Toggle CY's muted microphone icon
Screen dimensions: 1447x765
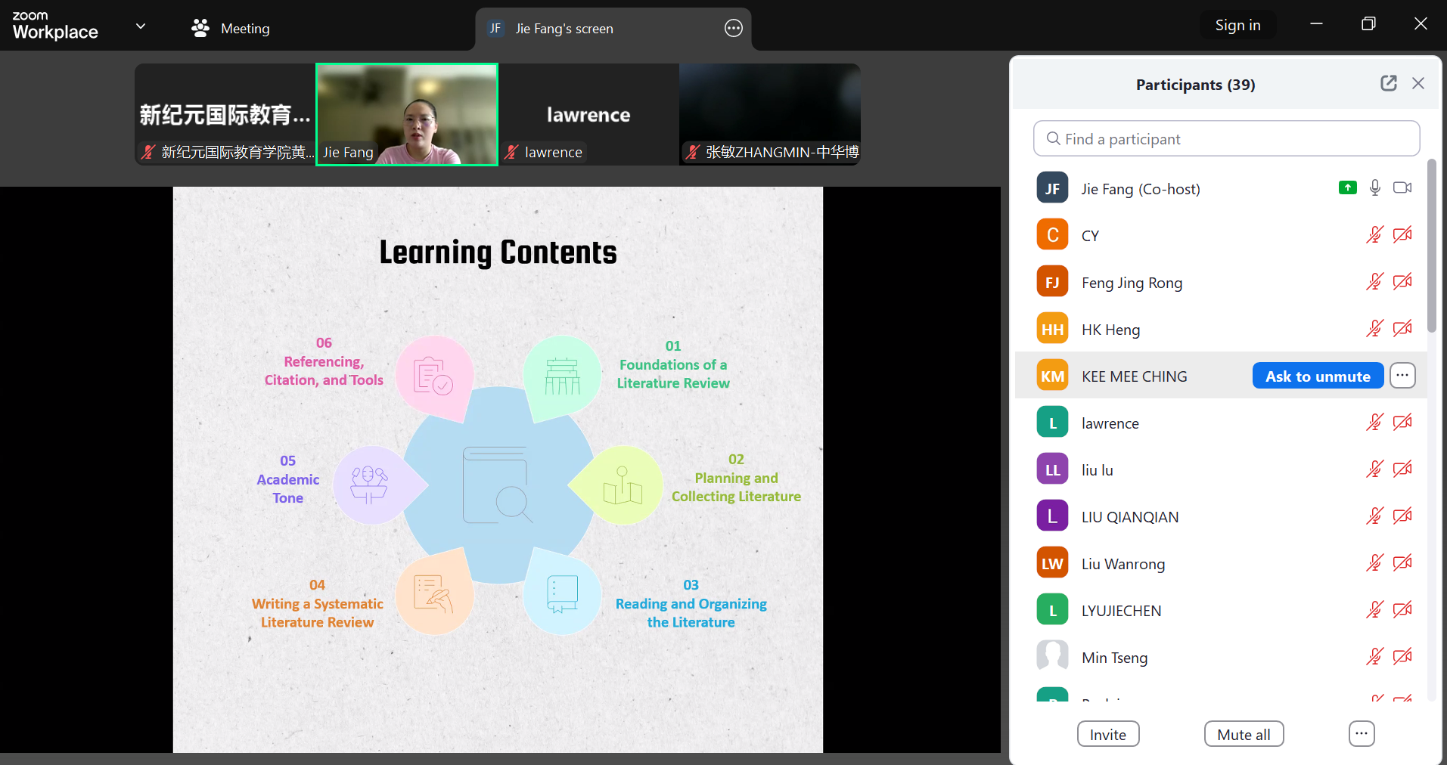(1374, 235)
